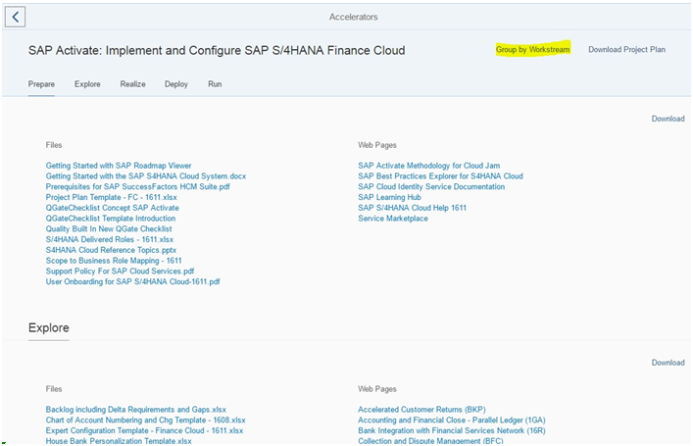This screenshot has height=446, width=693.
Task: Switch to the Prepare tab
Action: 41,84
